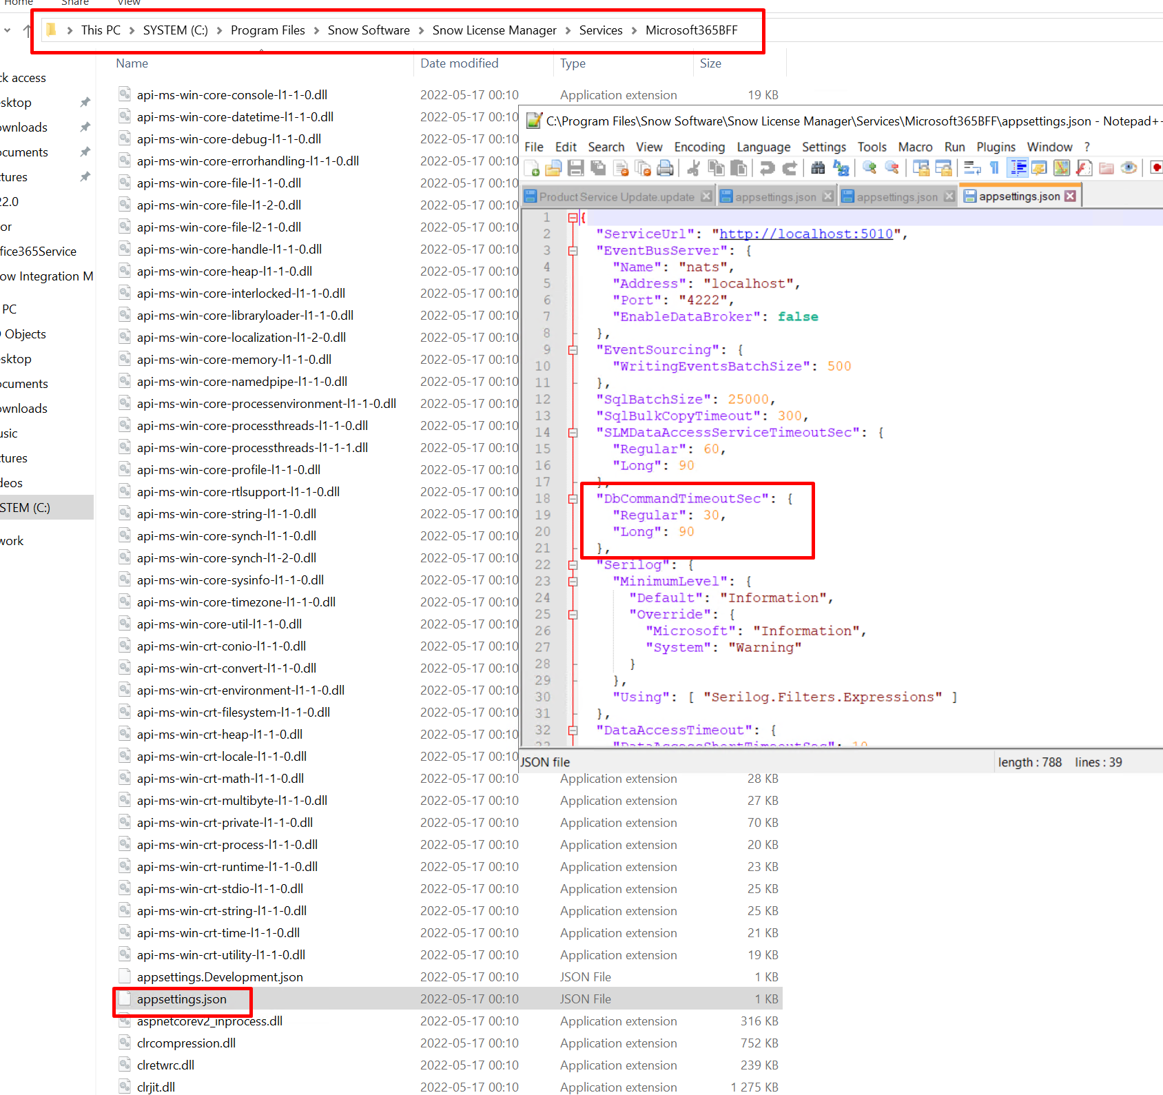This screenshot has width=1163, height=1095.
Task: Open the File menu in Notepad++
Action: pyautogui.click(x=534, y=147)
